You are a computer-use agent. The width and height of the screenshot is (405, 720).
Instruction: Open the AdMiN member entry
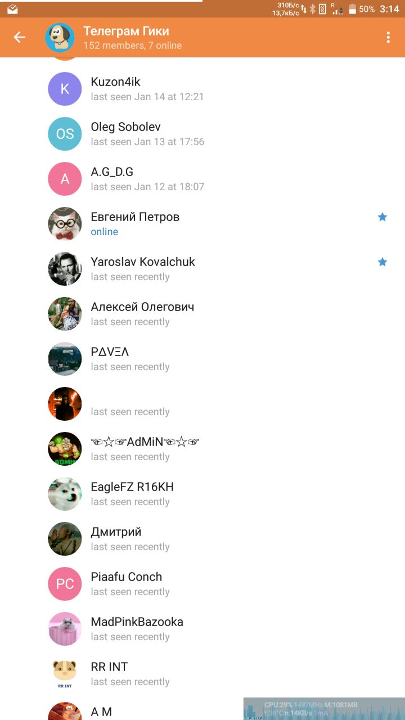click(202, 449)
